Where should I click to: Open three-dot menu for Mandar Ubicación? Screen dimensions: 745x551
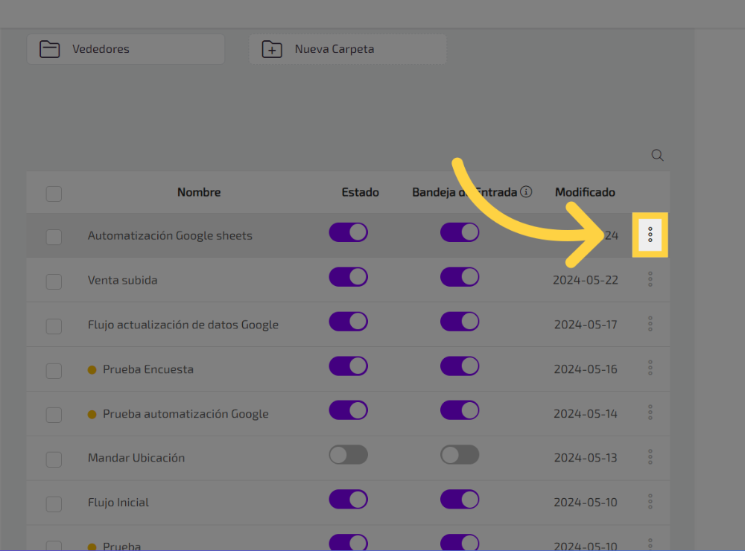click(x=650, y=457)
